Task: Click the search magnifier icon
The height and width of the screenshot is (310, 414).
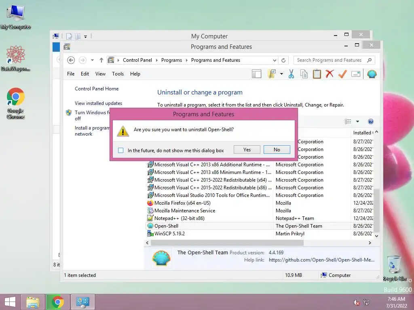Action: pos(370,60)
